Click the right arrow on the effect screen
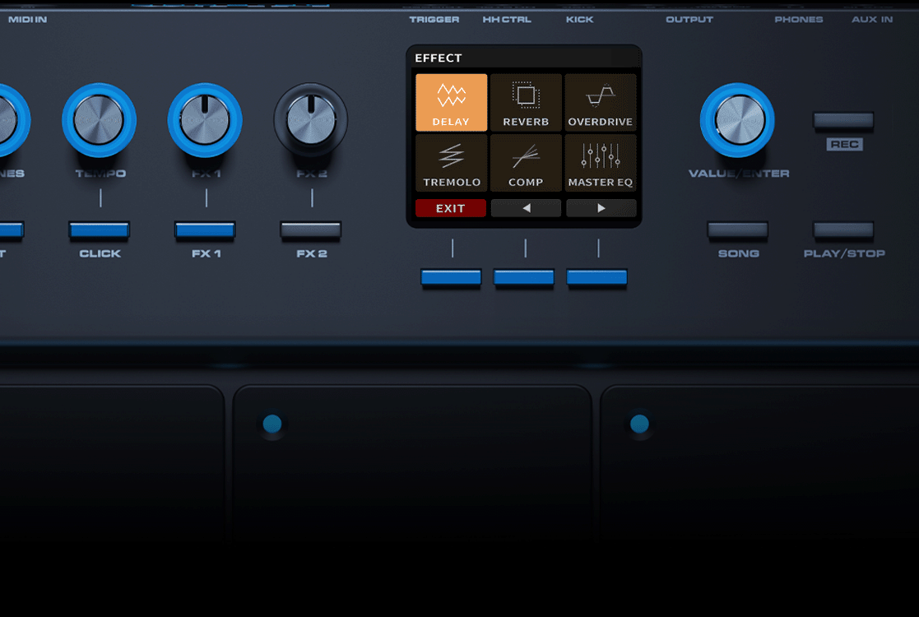 pyautogui.click(x=601, y=208)
